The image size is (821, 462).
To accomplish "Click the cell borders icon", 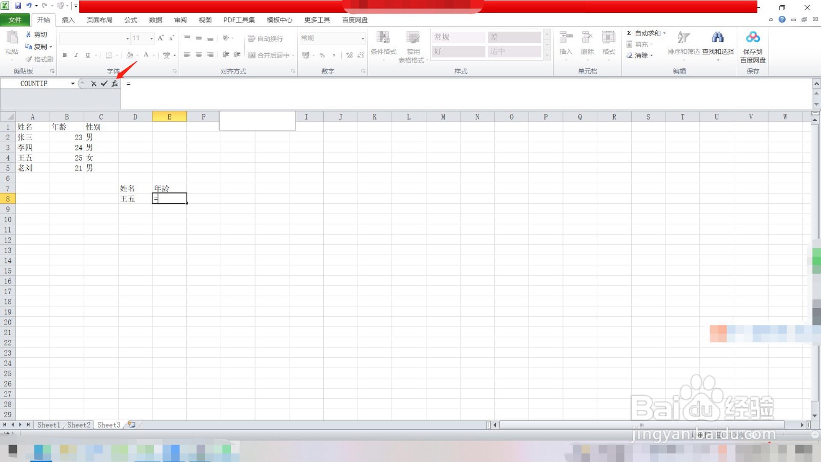I will pos(109,55).
